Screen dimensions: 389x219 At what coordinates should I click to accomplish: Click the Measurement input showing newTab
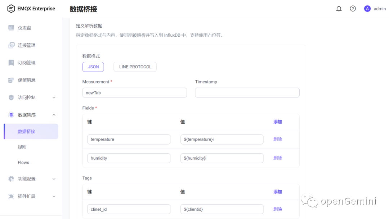[134, 92]
